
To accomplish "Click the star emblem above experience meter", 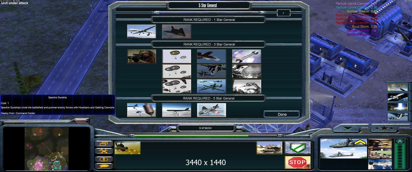I will click(x=400, y=141).
